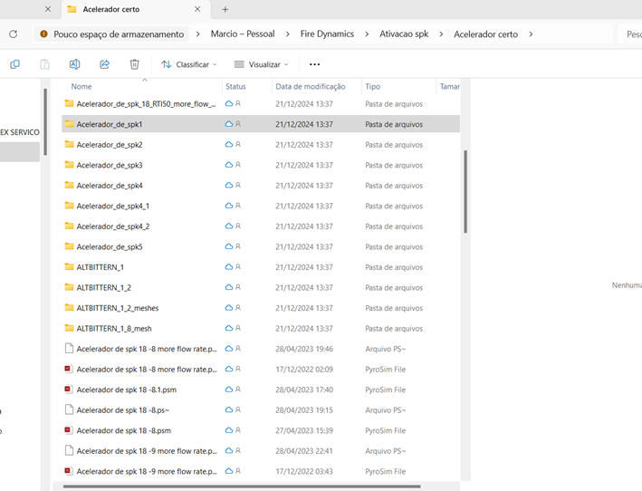The image size is (642, 491).
Task: Click PyroSim icon of Acelerador de spk 18 -8.1.psm
Action: [x=69, y=389]
